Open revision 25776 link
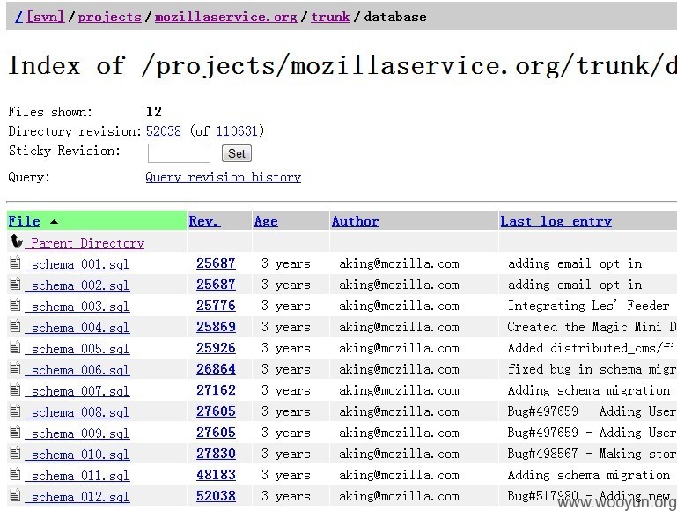The width and height of the screenshot is (677, 511). tap(216, 306)
